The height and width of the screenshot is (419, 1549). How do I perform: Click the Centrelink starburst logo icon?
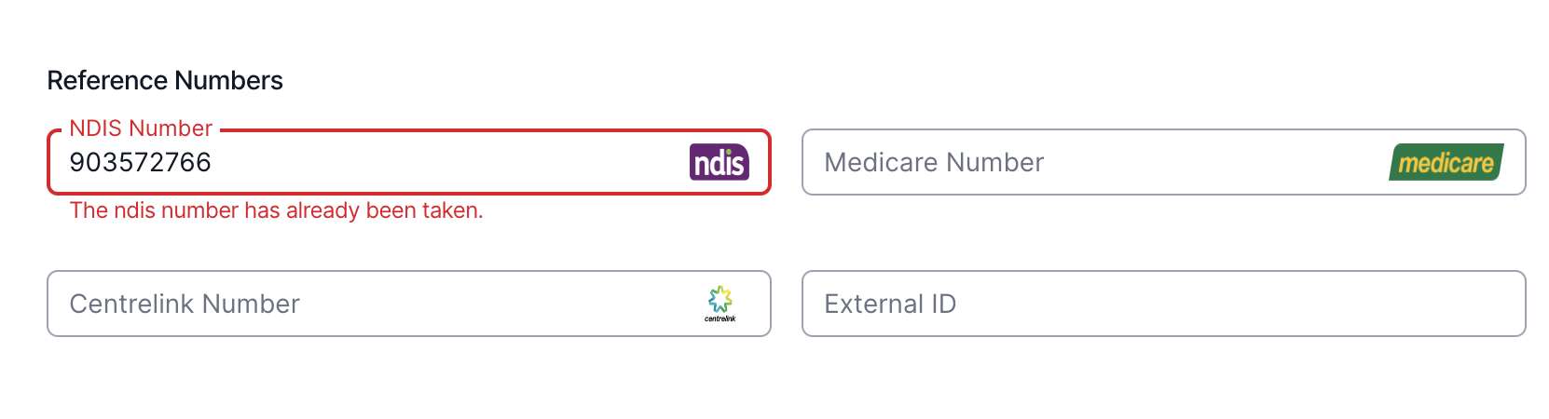pyautogui.click(x=720, y=299)
